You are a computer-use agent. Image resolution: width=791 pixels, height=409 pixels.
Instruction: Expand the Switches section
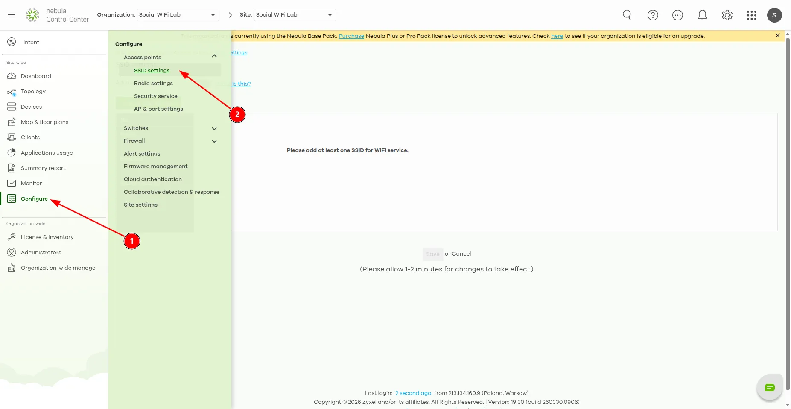pos(214,128)
